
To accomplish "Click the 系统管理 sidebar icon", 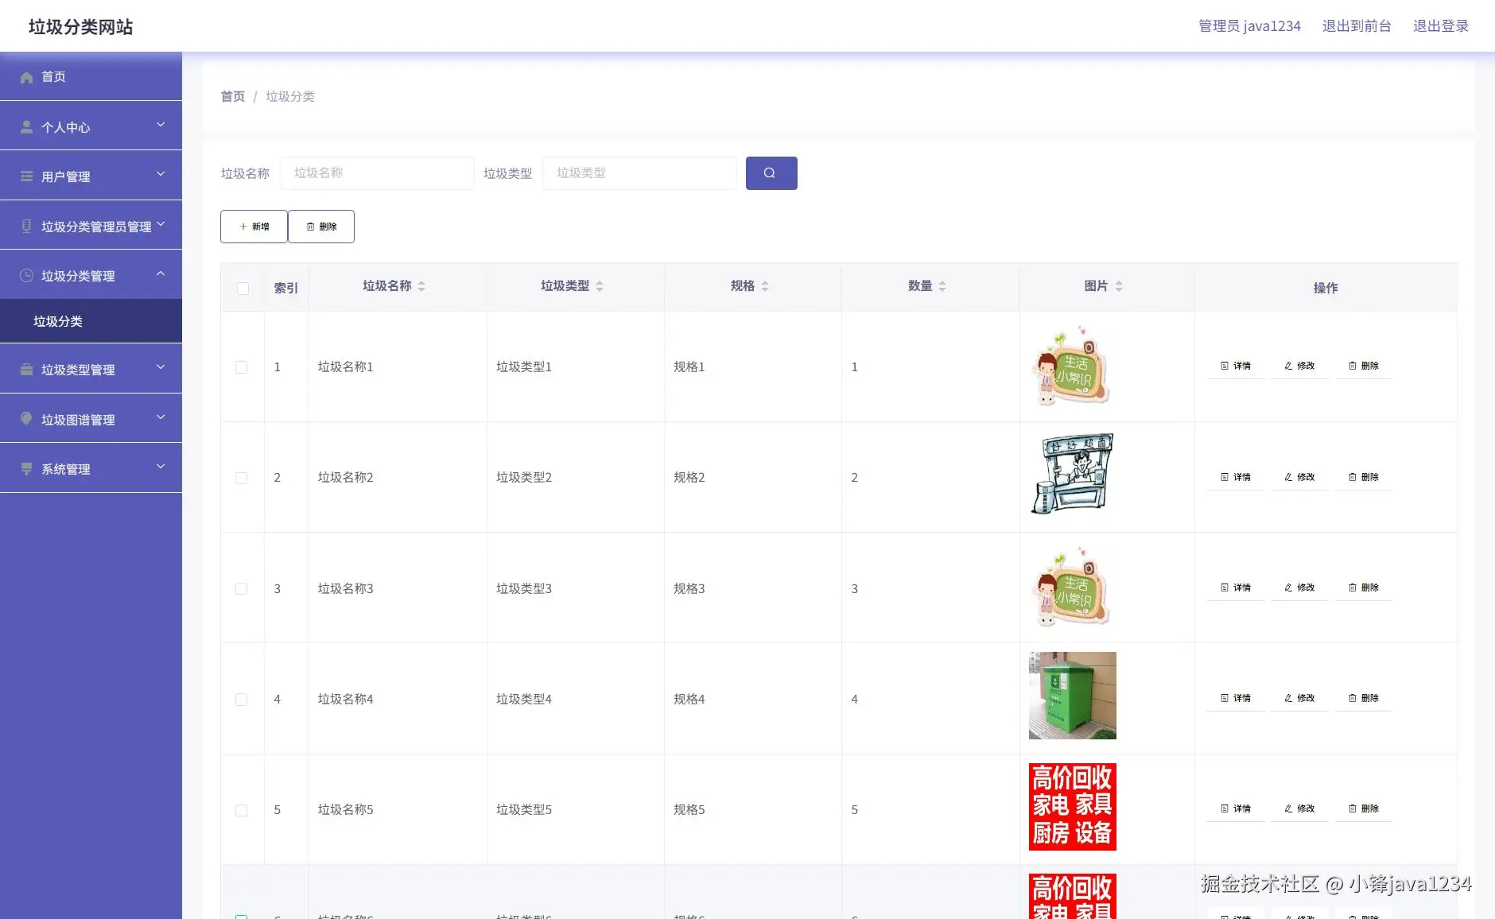I will (x=26, y=469).
